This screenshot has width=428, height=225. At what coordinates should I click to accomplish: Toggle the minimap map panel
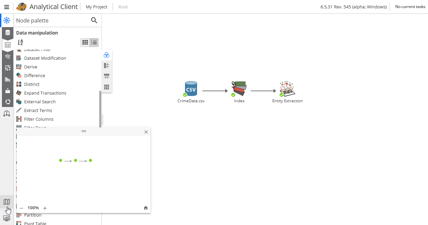(7, 202)
